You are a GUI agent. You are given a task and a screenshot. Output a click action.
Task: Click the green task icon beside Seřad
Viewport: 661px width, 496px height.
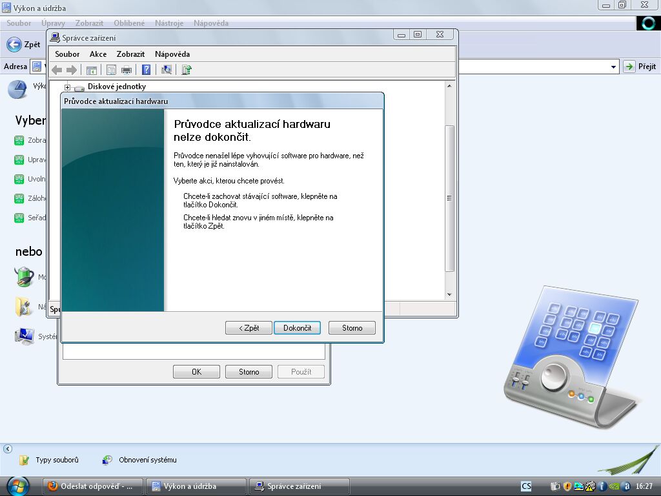click(x=19, y=218)
